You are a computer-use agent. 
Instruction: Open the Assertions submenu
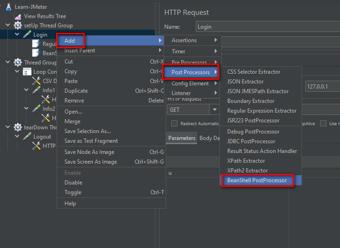point(193,40)
